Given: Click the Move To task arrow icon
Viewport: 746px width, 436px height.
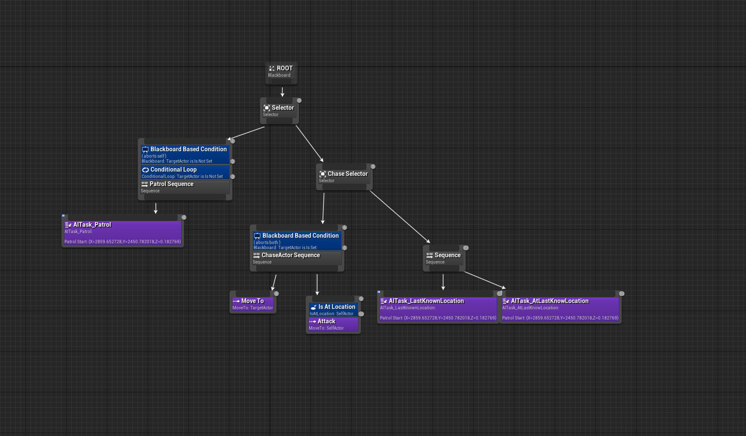Looking at the screenshot, I should click(x=237, y=301).
